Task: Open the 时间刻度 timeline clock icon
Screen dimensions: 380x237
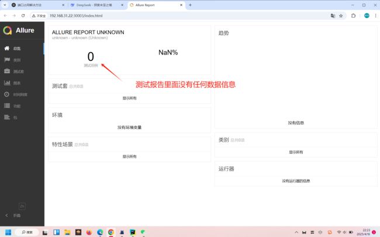Action: tap(7, 94)
